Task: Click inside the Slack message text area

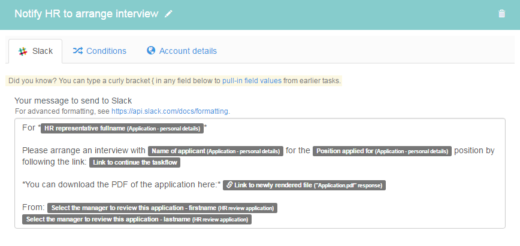Action: (260, 173)
